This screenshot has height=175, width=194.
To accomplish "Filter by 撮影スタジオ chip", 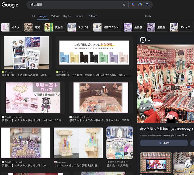I will pos(108,27).
